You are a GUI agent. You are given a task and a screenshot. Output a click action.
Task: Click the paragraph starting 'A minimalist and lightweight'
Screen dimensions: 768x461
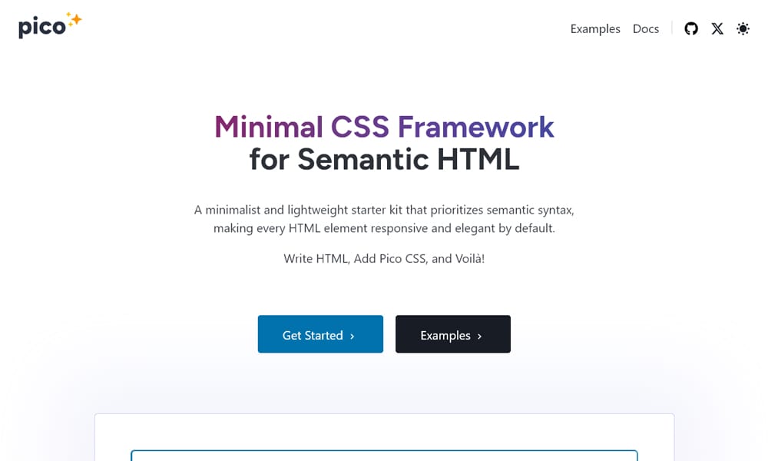pyautogui.click(x=385, y=219)
